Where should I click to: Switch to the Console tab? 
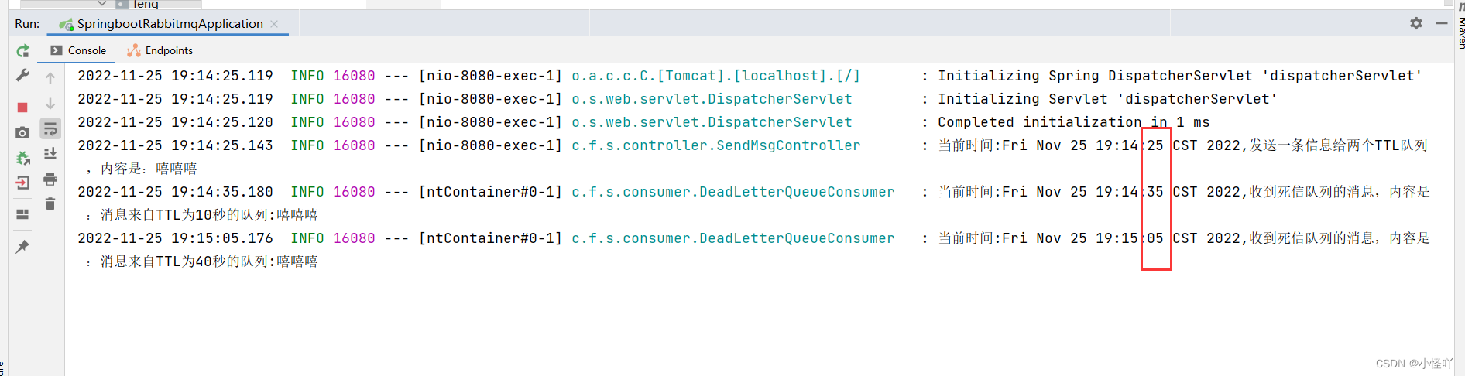[x=78, y=50]
